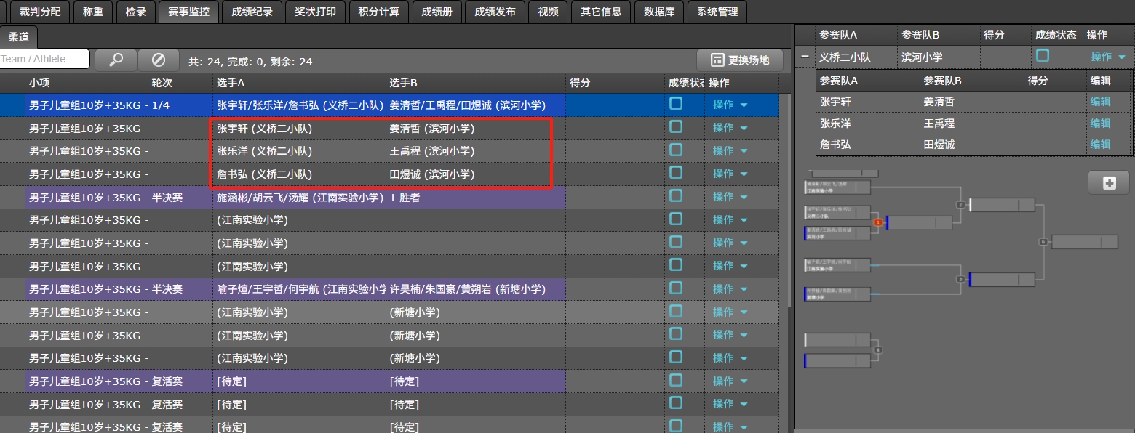The image size is (1135, 433).
Task: Tick status checkbox for the 1/4 round row
Action: click(x=676, y=104)
